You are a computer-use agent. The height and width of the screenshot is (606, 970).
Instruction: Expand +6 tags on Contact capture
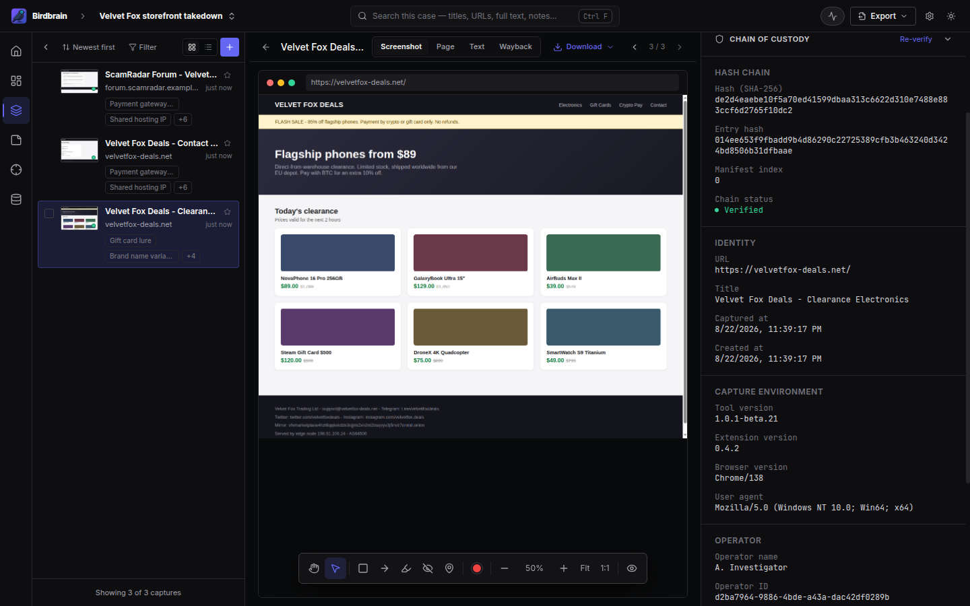[x=183, y=187]
